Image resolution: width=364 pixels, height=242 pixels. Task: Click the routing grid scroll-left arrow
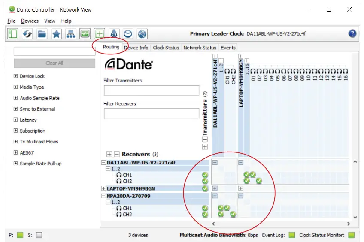(x=213, y=224)
